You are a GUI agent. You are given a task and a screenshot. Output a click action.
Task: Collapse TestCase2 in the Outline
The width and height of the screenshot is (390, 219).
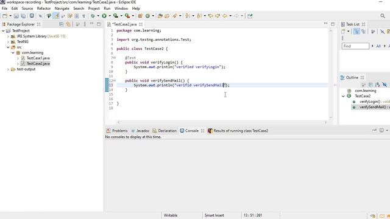pos(343,96)
